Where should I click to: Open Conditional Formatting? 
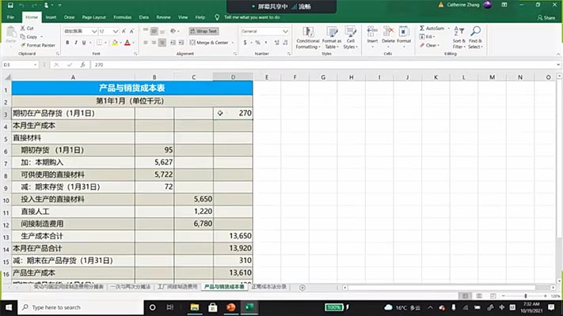308,38
